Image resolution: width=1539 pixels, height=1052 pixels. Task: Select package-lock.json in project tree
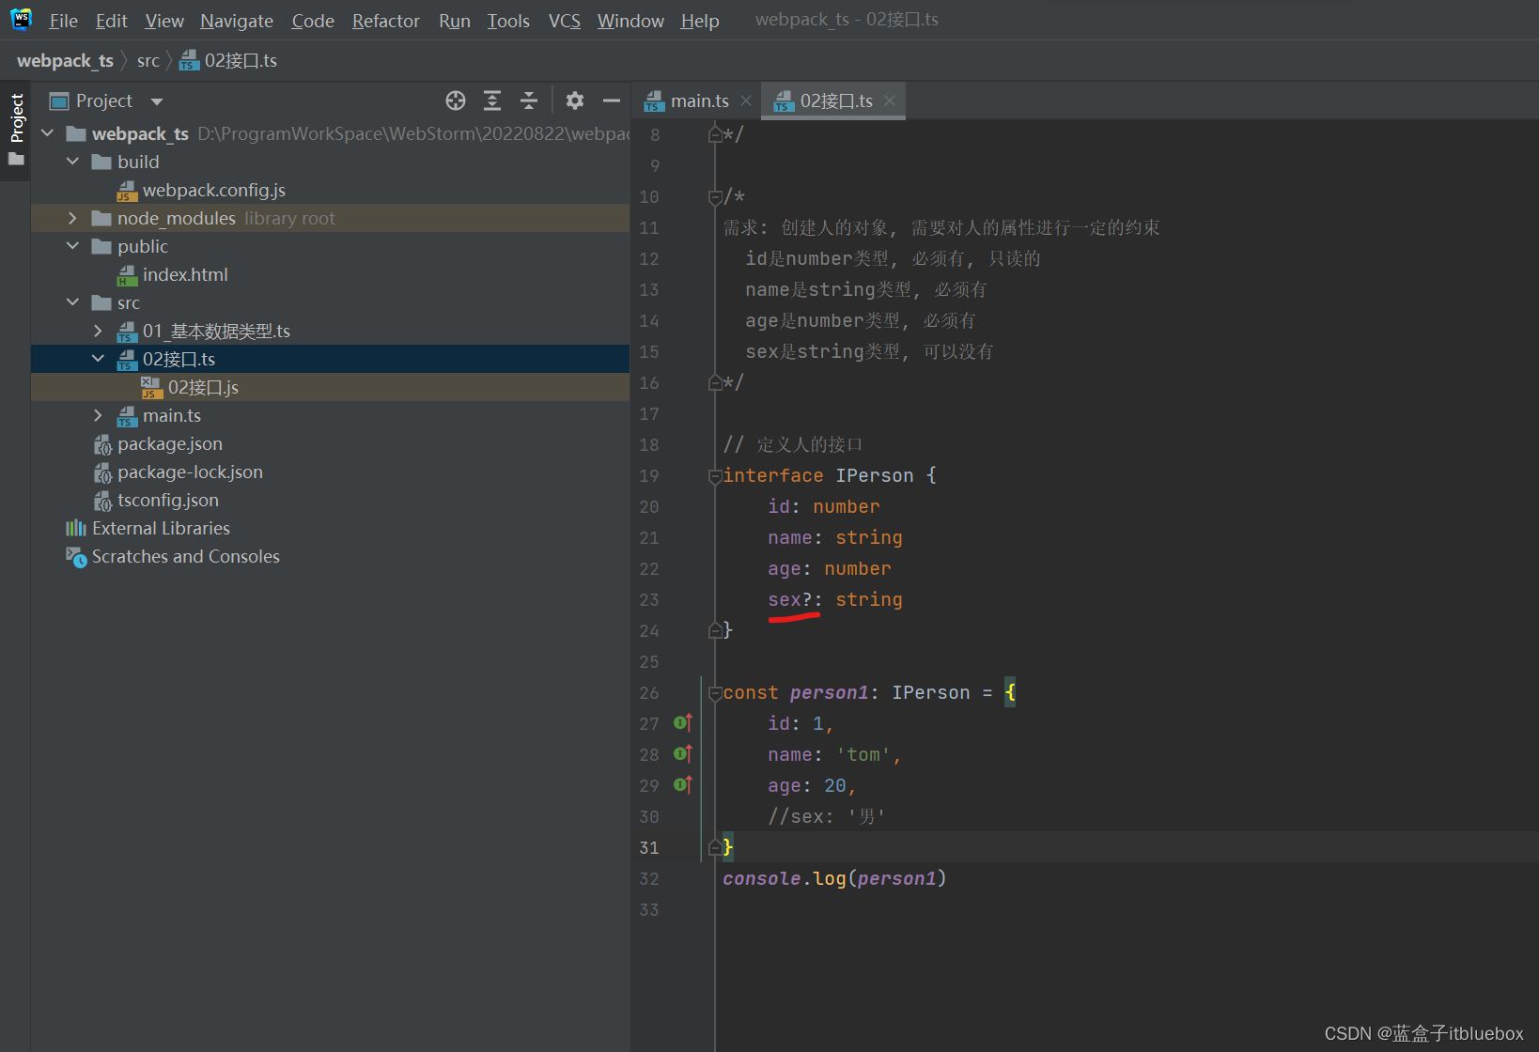pos(190,472)
